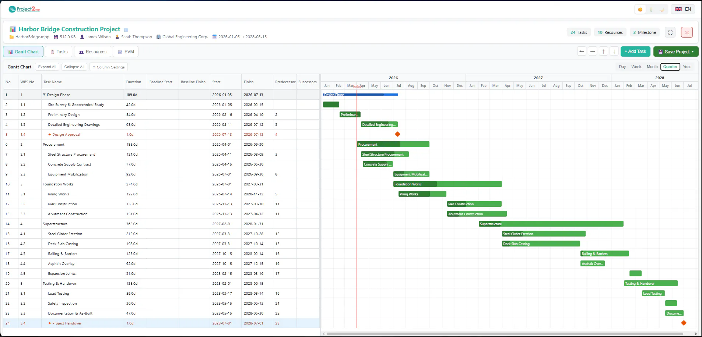Click the Global Engineering Corp. building icon

pyautogui.click(x=158, y=37)
